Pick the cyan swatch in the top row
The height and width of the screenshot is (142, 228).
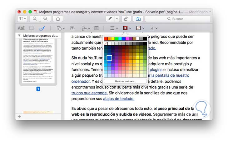coord(120,38)
